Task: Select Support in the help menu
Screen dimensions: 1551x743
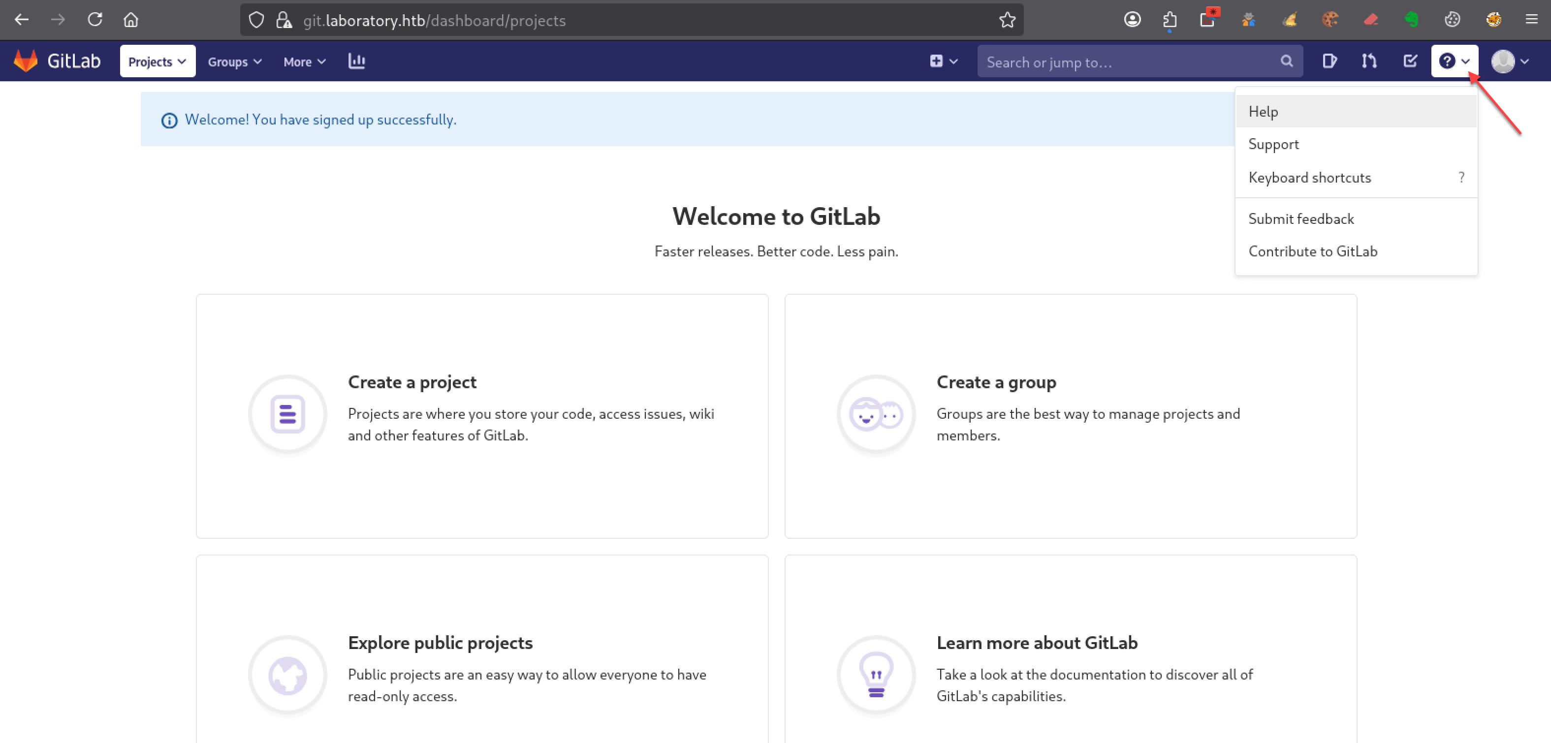Action: pyautogui.click(x=1356, y=144)
